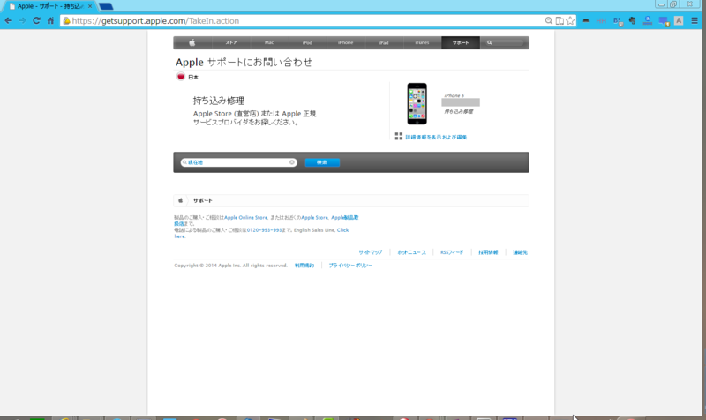Click the 日本 country label

pos(193,78)
